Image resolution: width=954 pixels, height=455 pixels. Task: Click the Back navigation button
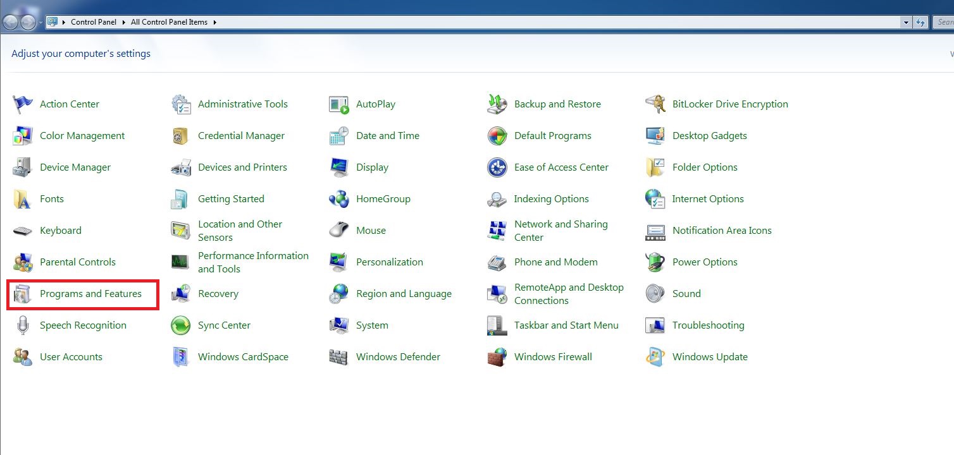pos(11,22)
